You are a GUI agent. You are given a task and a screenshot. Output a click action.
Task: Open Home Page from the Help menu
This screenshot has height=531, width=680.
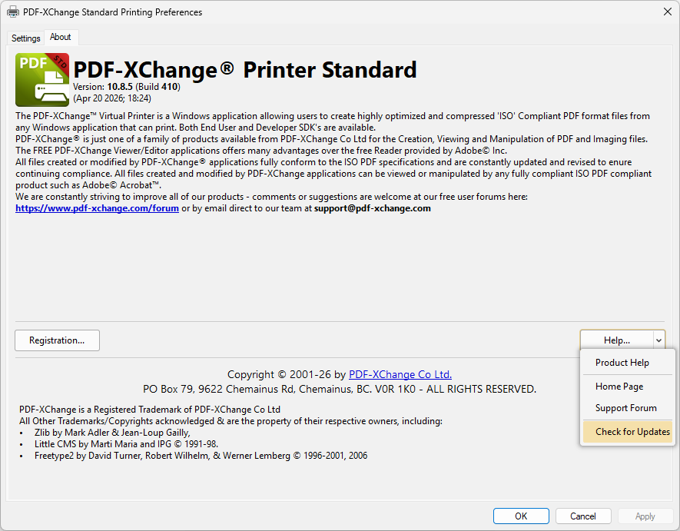pyautogui.click(x=628, y=387)
